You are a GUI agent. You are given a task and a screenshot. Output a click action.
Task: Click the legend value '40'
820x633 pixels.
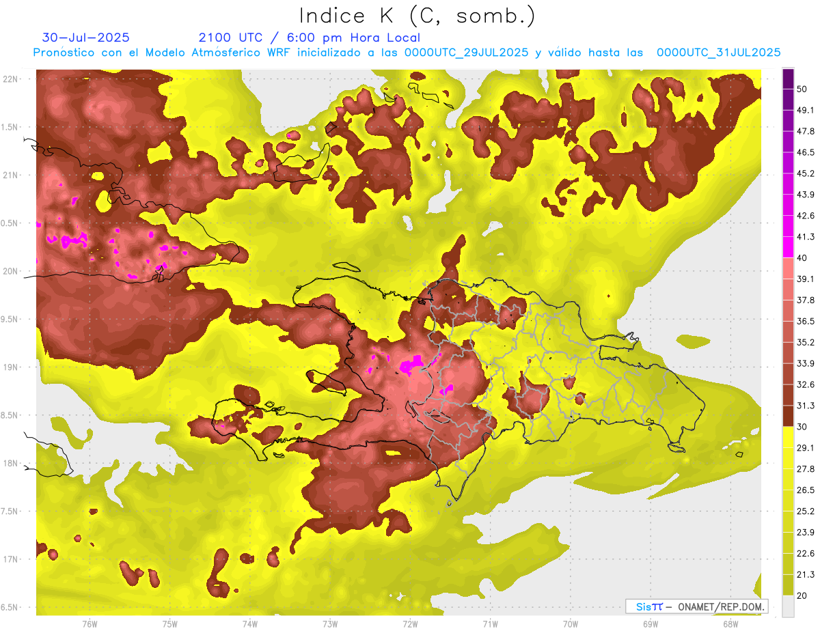[x=803, y=258]
